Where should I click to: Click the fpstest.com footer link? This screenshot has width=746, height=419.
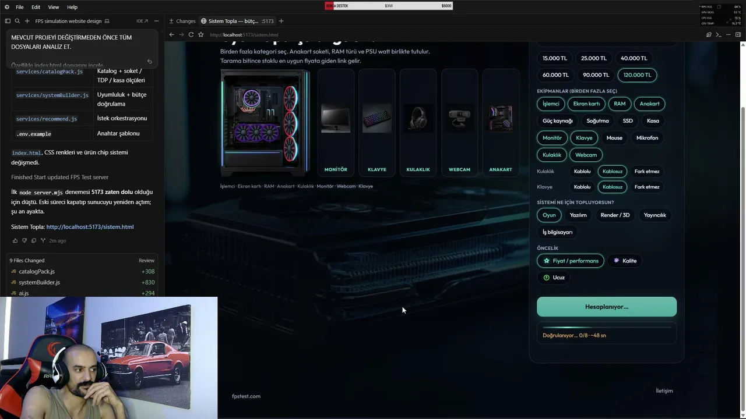[x=246, y=396]
